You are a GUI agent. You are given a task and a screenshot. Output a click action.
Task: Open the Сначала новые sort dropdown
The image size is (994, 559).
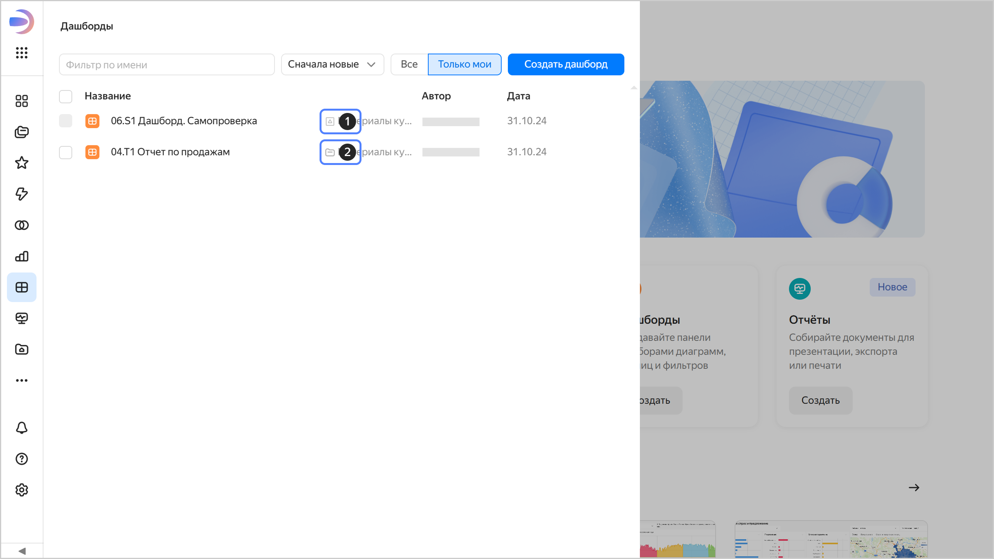332,64
